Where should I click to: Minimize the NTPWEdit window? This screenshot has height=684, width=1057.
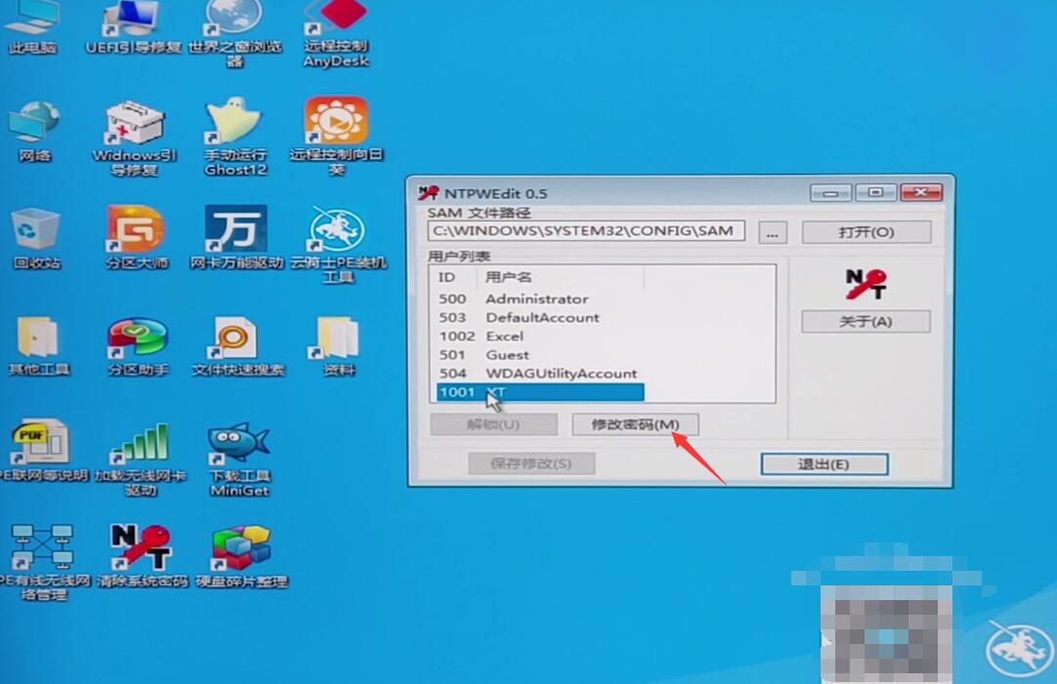830,193
